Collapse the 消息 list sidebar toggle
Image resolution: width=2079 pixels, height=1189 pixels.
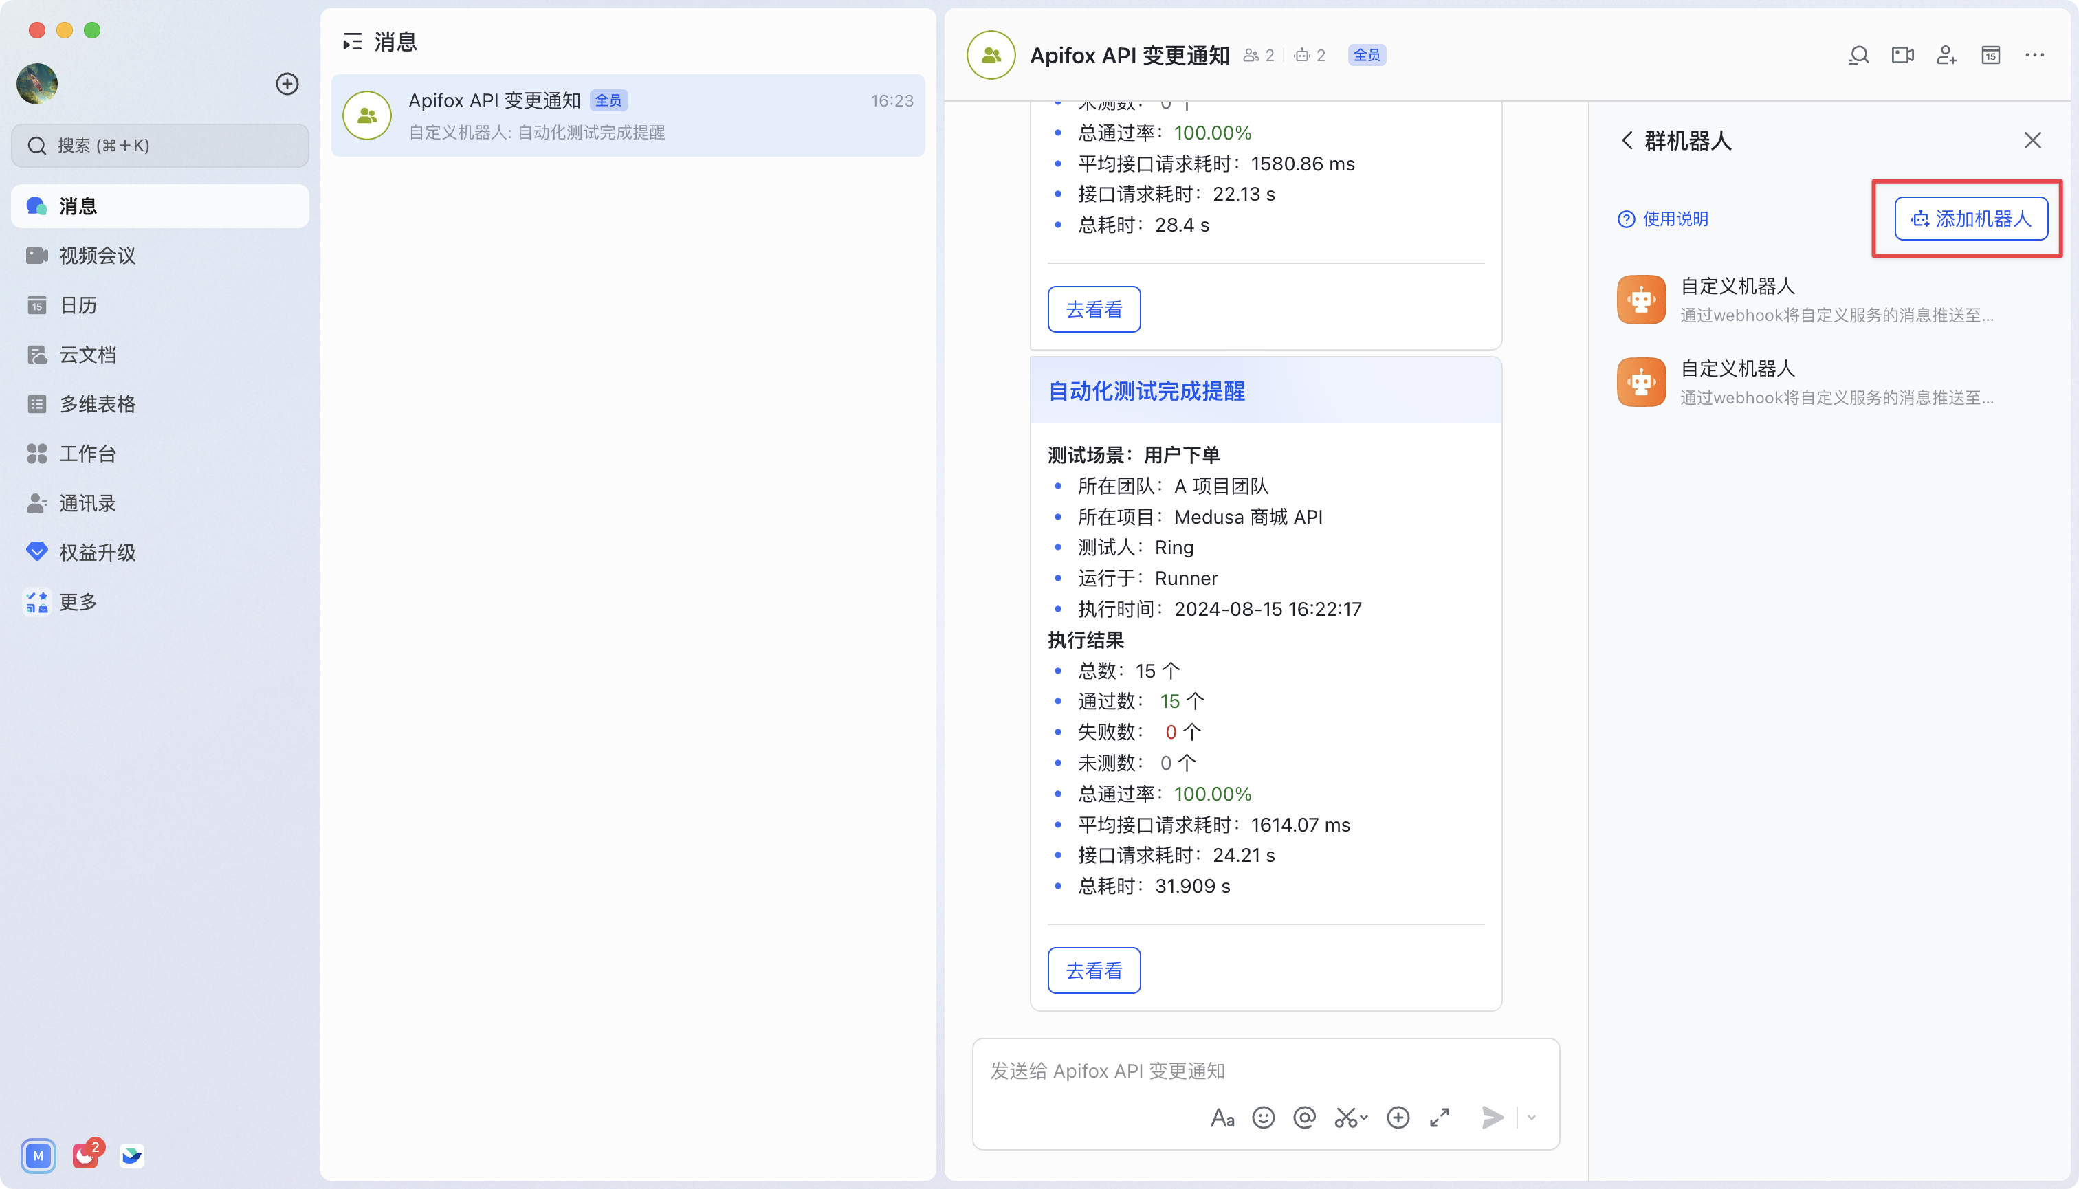[x=352, y=42]
